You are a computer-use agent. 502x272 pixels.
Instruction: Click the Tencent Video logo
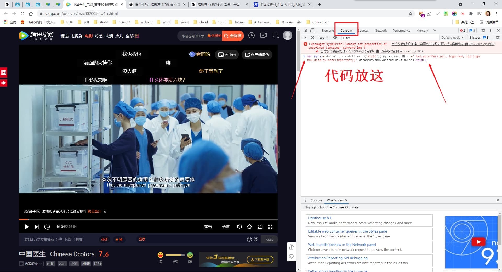pos(36,36)
